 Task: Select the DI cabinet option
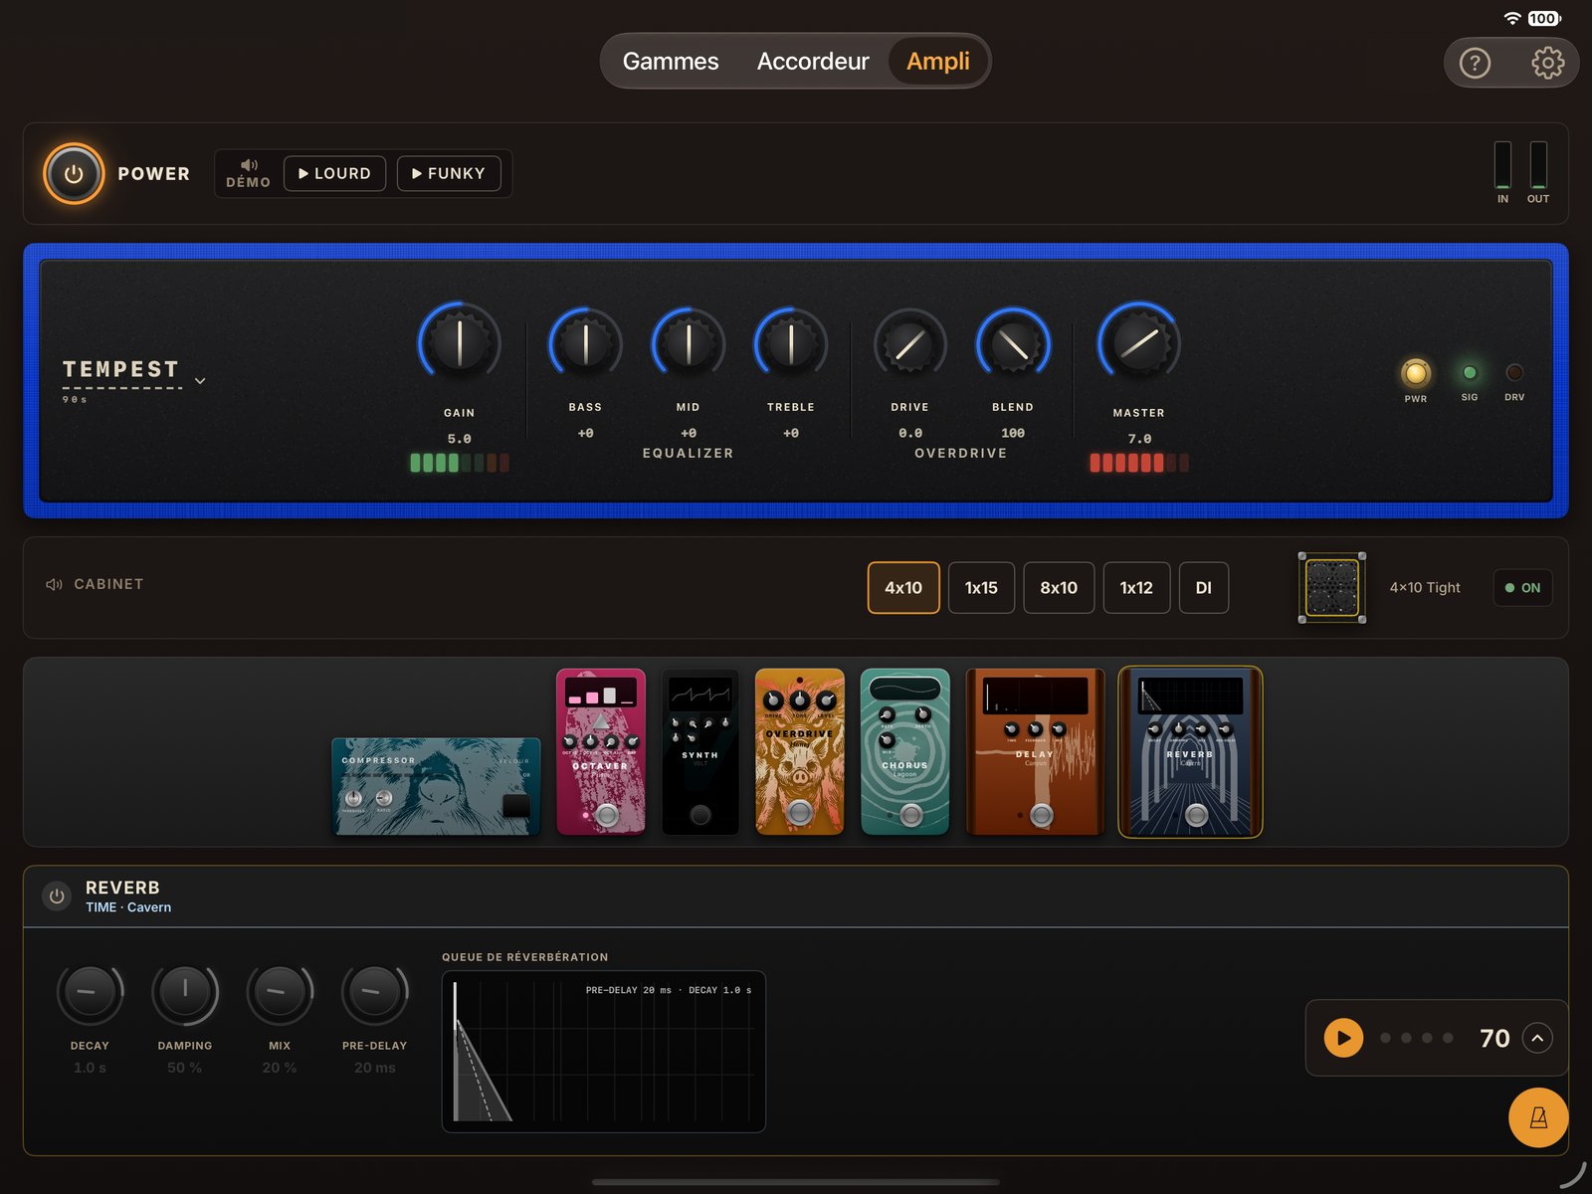1204,588
